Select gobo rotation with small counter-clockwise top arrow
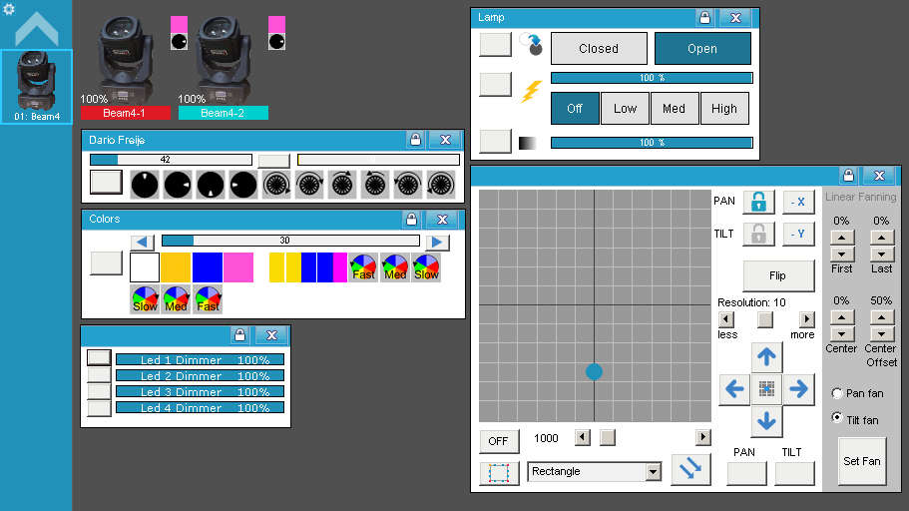Image resolution: width=909 pixels, height=511 pixels. 375,185
